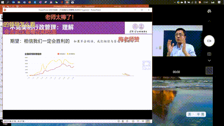Viewport: 224px width, 126px height.
Task: Click the slide title 不完美的行政管理：理解
Action: (x=42, y=27)
